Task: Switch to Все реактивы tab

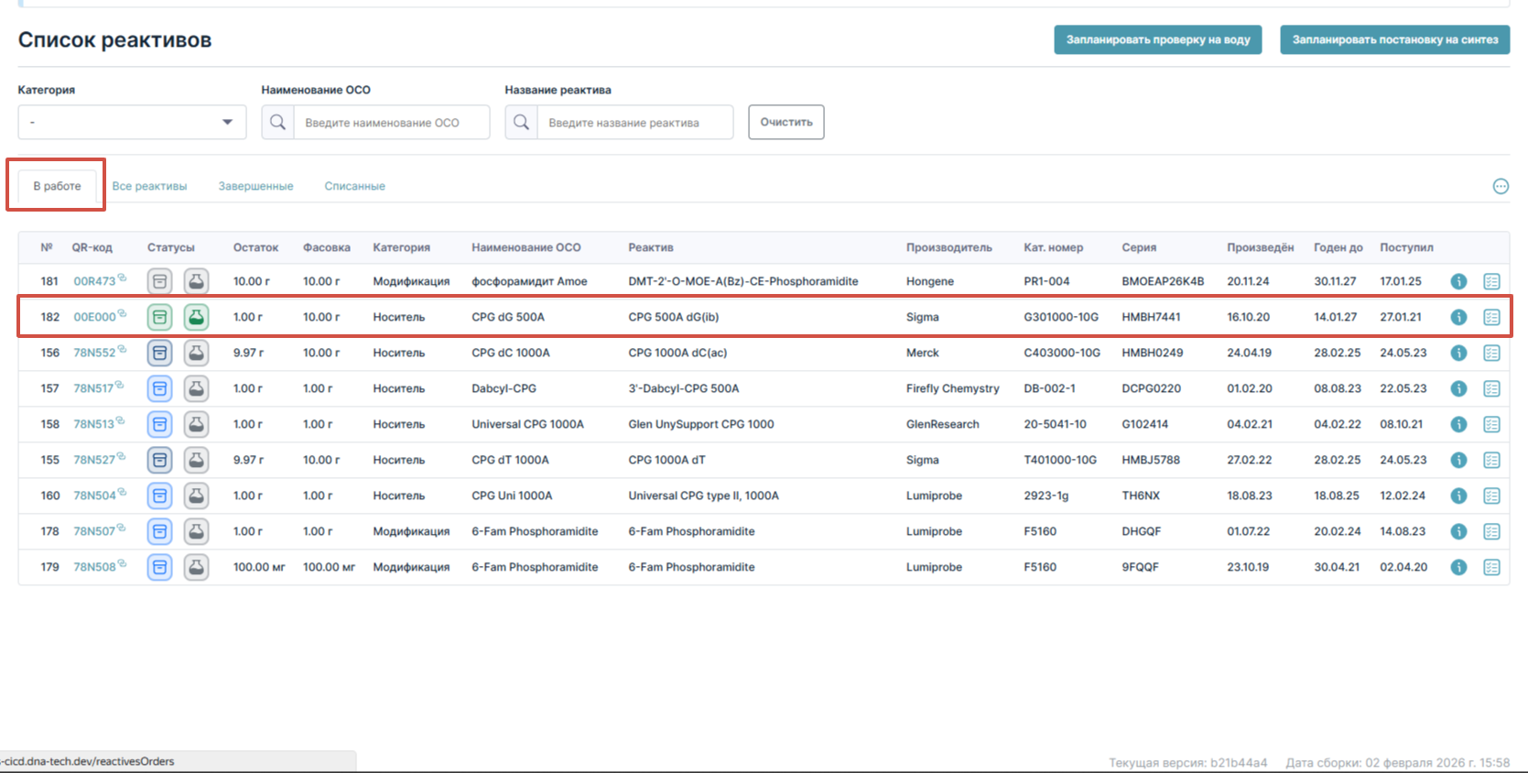Action: point(149,186)
